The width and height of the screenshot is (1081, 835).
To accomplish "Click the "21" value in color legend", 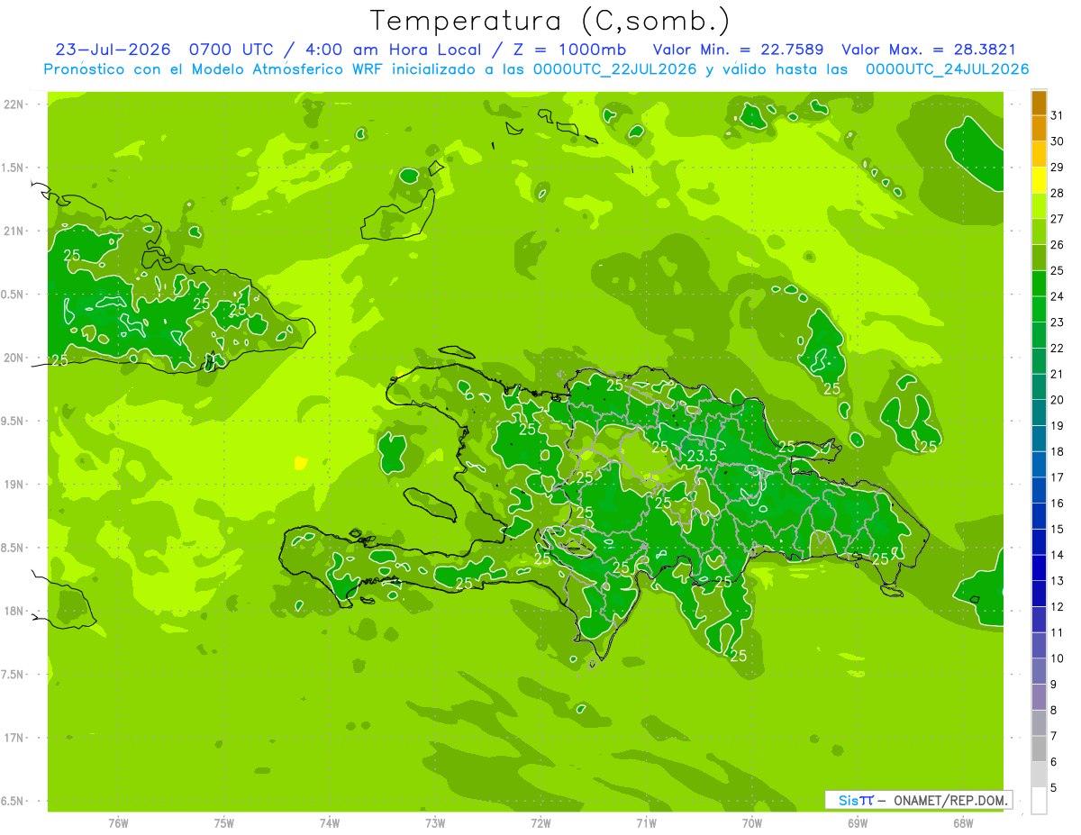I will pos(1057,374).
